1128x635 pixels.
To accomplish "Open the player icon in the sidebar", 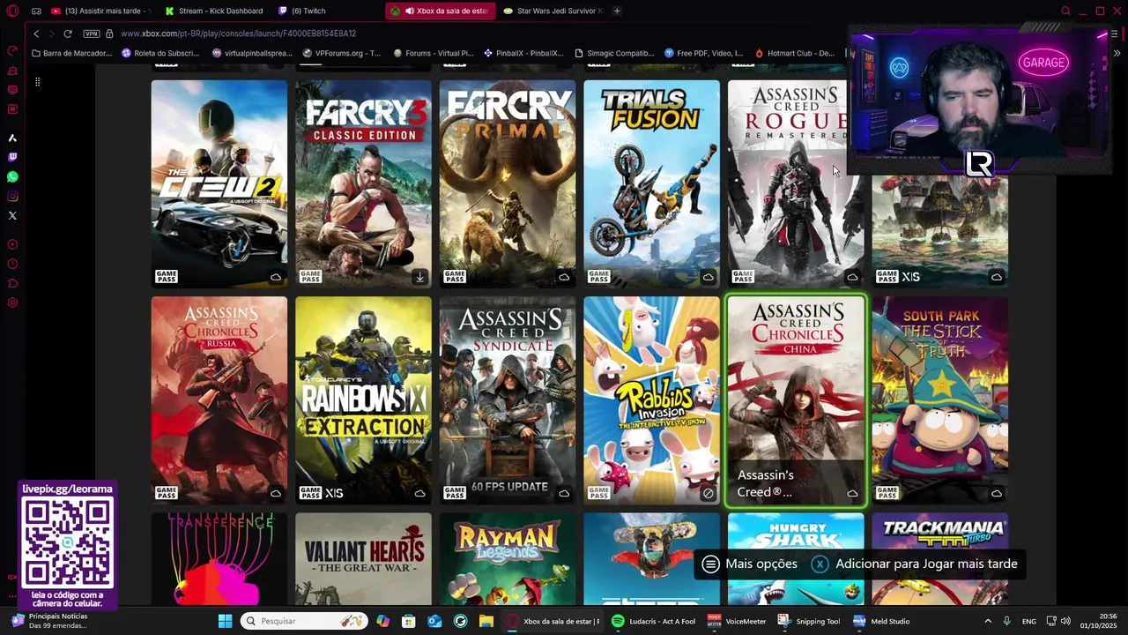I will (12, 244).
